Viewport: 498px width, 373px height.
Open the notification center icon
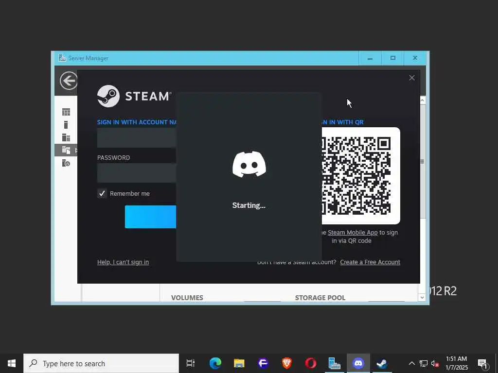coord(482,363)
